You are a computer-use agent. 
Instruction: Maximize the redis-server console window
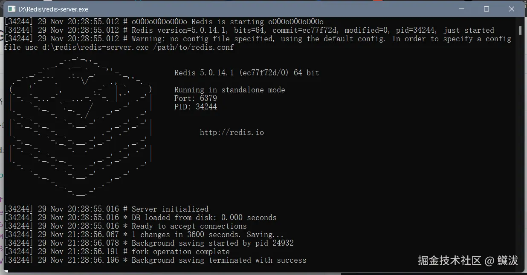[486, 9]
